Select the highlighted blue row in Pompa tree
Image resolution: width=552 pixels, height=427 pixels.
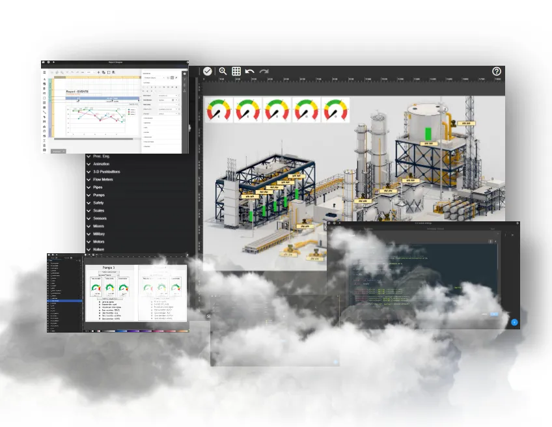coord(64,301)
